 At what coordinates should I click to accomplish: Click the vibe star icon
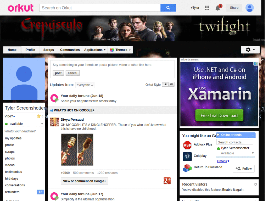[x=39, y=116]
